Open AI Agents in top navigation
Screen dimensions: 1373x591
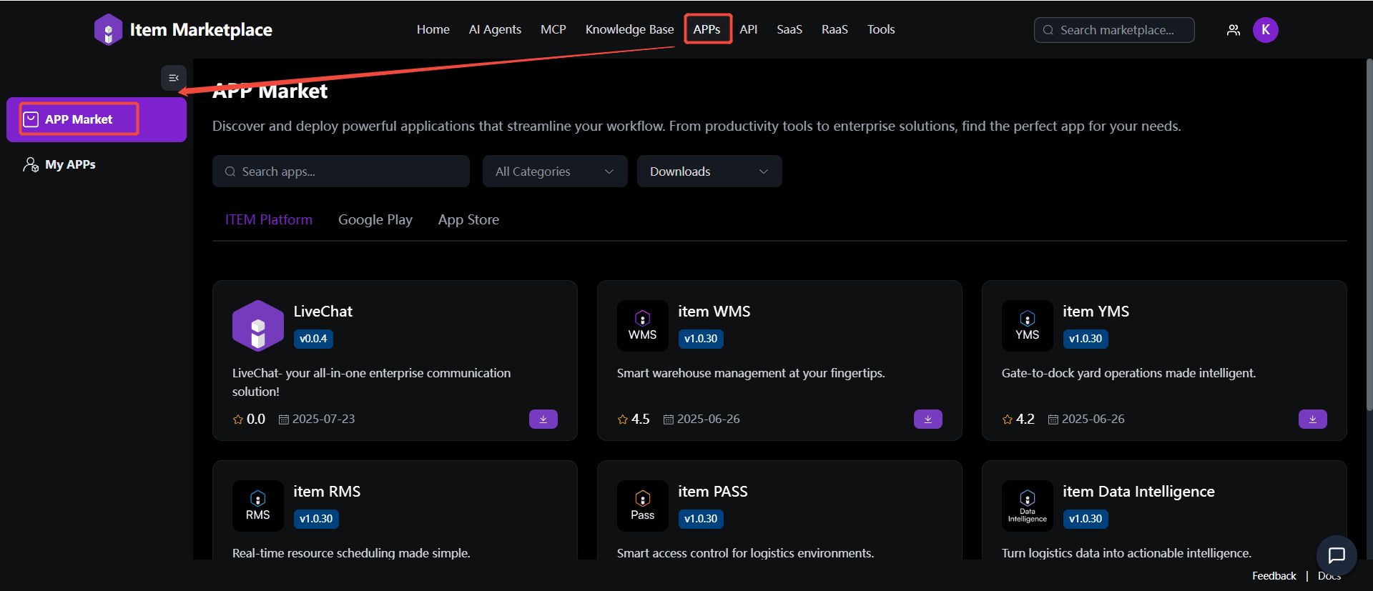click(495, 29)
